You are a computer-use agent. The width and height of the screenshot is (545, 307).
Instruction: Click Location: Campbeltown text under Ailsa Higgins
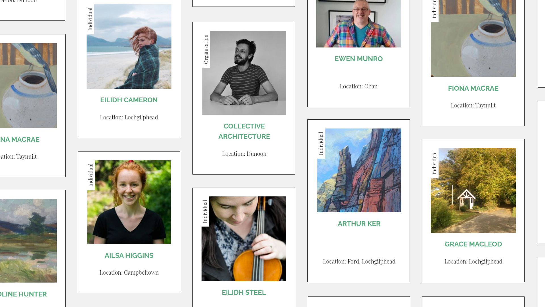(x=129, y=273)
